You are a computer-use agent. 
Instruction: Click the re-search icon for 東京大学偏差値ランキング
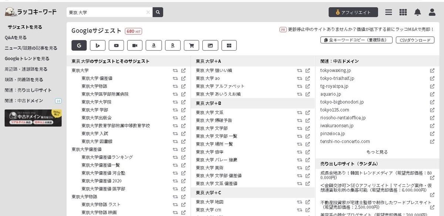(x=175, y=157)
